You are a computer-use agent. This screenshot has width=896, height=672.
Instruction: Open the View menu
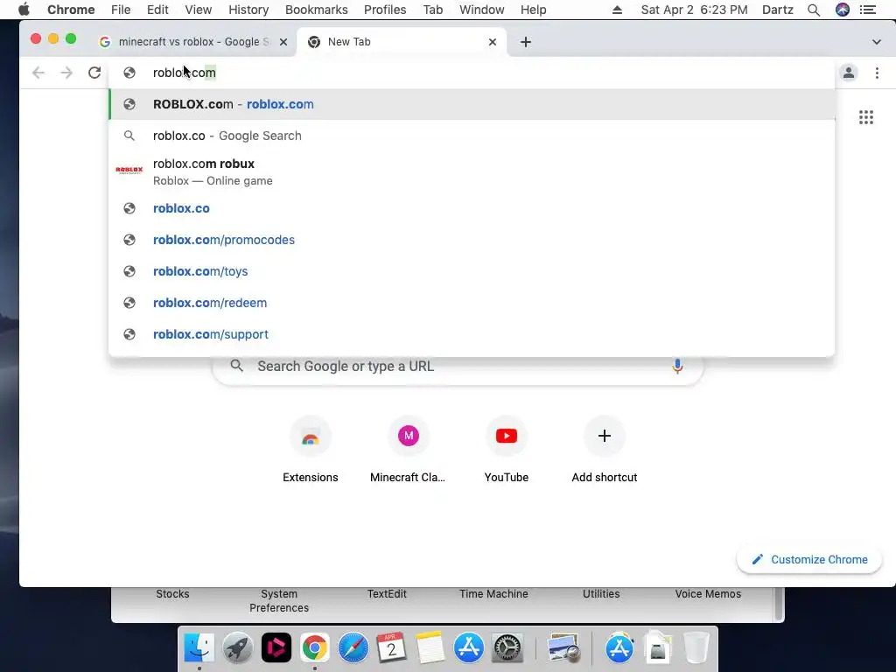click(x=199, y=10)
